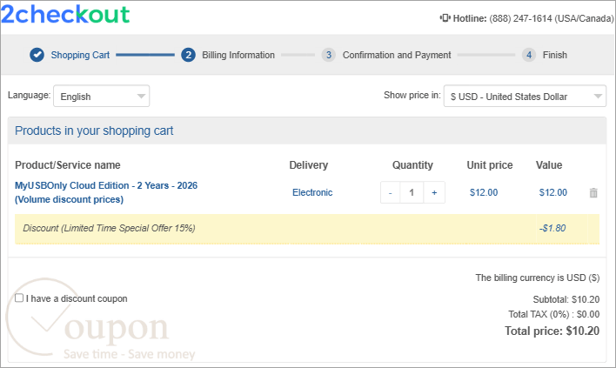Click the hotline phone icon
This screenshot has width=616, height=368.
coord(445,18)
